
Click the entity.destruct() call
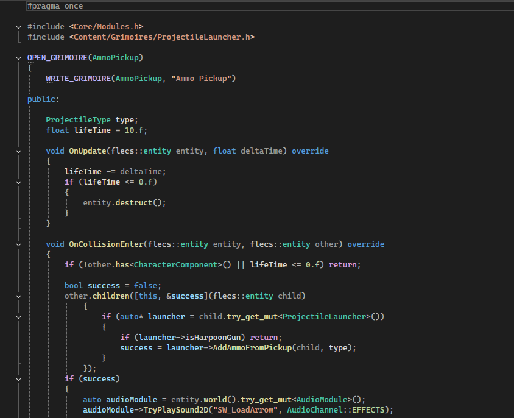coord(124,202)
